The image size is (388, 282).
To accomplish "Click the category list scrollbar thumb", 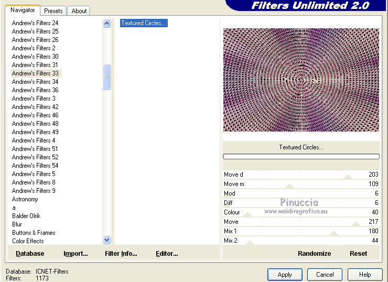I will (x=106, y=77).
